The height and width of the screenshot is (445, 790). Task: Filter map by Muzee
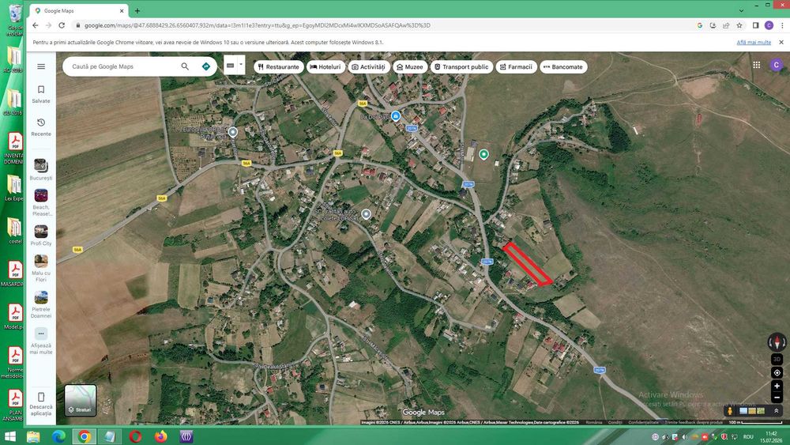point(410,66)
